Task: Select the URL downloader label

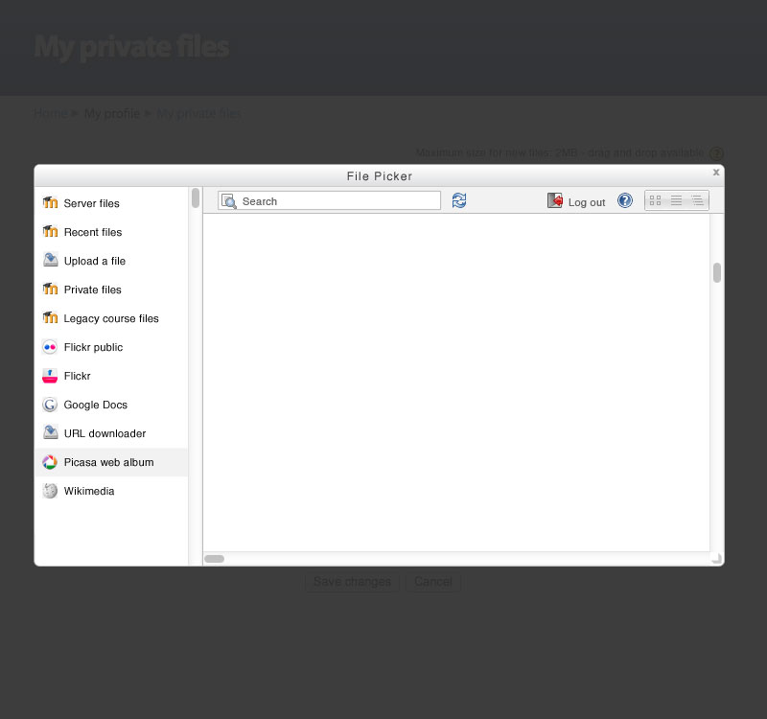Action: pos(105,434)
